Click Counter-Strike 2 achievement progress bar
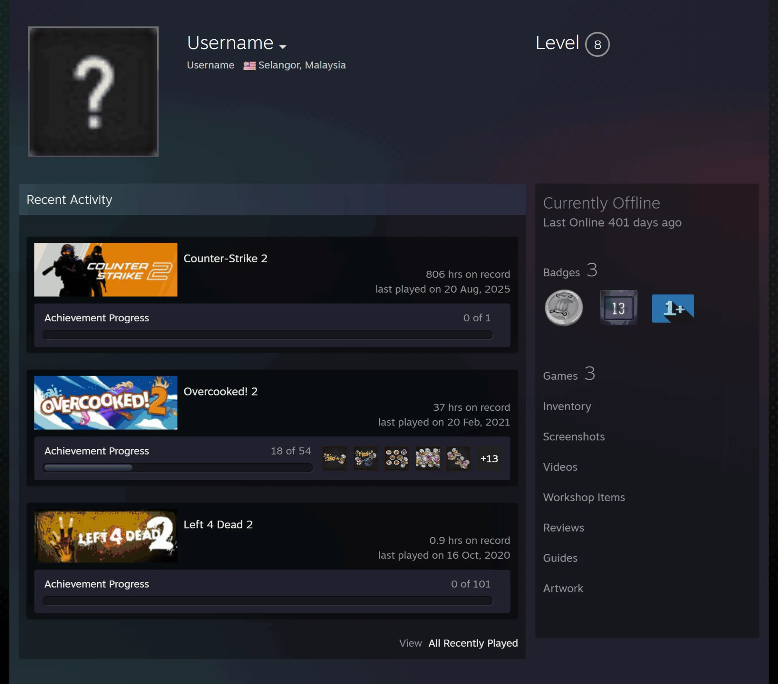778x684 pixels. pyautogui.click(x=267, y=335)
